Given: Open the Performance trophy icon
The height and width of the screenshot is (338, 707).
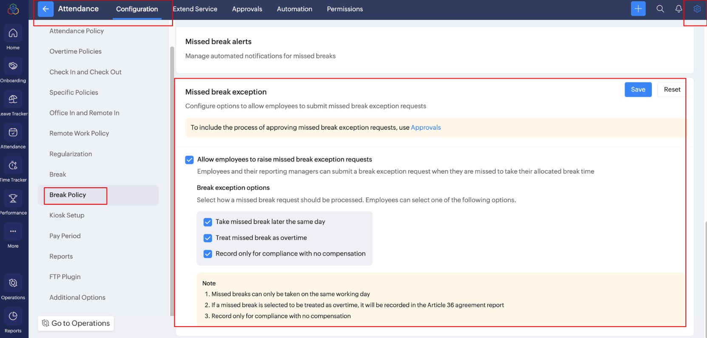Looking at the screenshot, I should pyautogui.click(x=13, y=198).
